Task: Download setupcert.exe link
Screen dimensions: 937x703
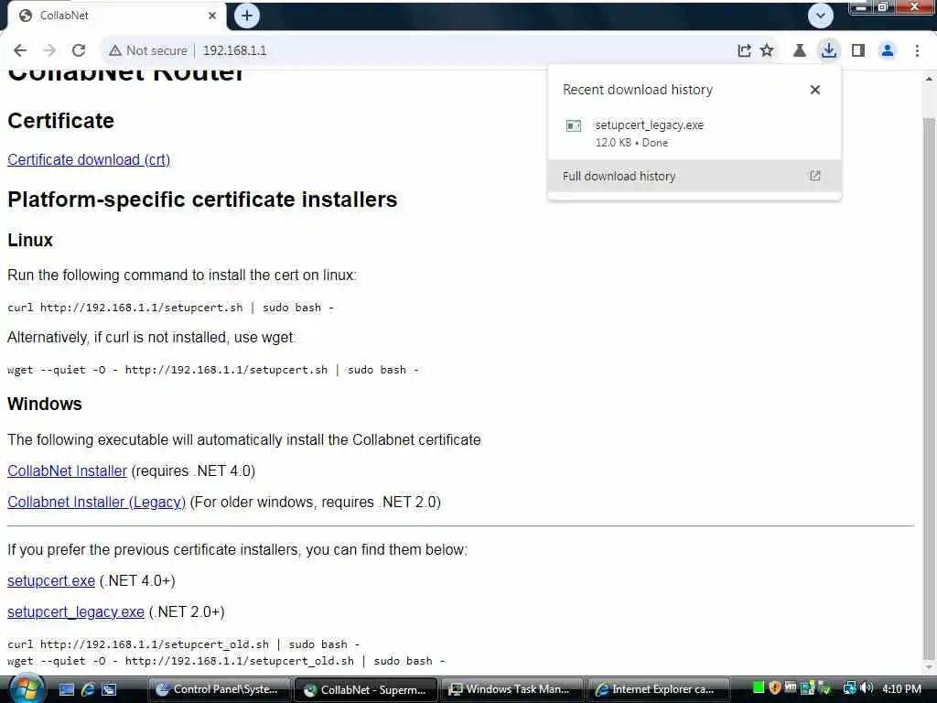Action: click(51, 581)
